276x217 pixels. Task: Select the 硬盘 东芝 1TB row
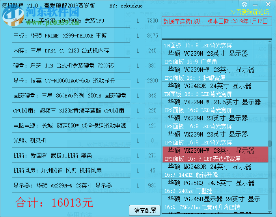[x=71, y=66]
